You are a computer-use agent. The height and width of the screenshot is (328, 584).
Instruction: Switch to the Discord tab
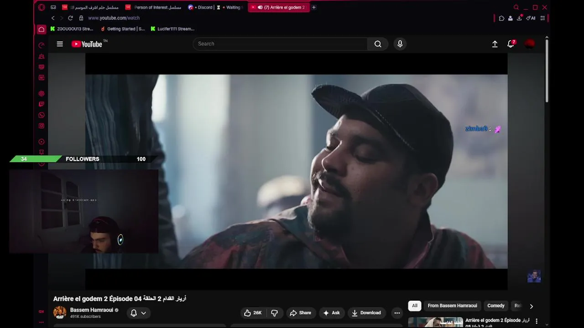[x=200, y=7]
